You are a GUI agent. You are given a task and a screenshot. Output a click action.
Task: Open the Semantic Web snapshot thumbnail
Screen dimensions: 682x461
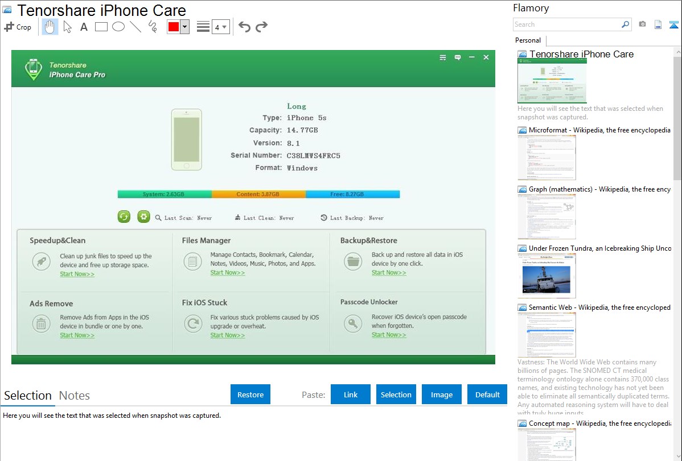[x=547, y=335]
